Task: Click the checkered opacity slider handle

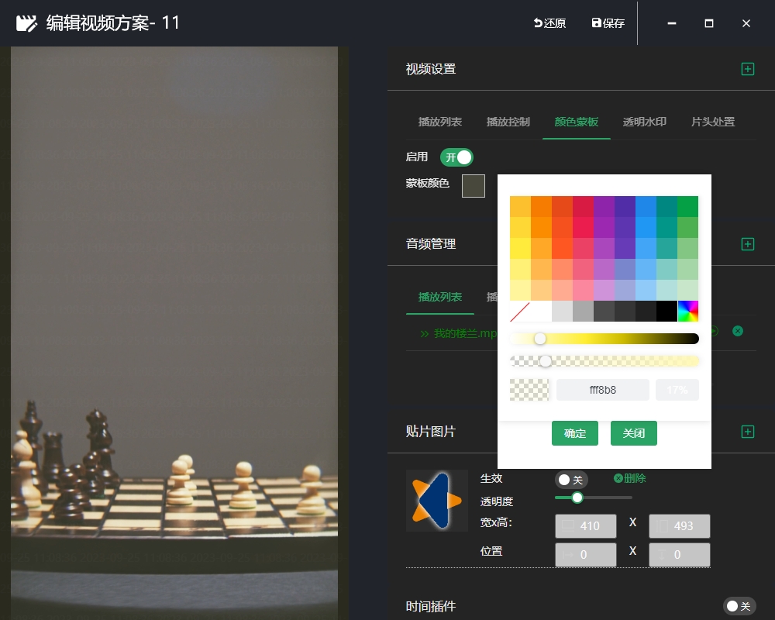Action: [546, 361]
